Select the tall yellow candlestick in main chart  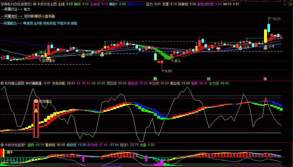click(265, 36)
